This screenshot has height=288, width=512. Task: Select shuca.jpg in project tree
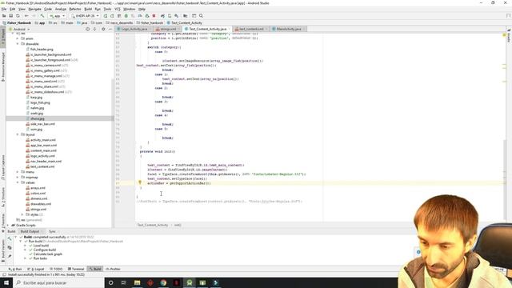(x=38, y=118)
